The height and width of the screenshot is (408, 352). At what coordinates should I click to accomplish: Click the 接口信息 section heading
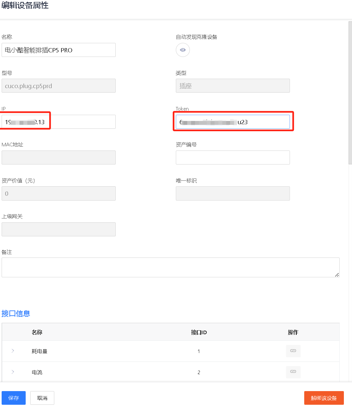tap(16, 314)
